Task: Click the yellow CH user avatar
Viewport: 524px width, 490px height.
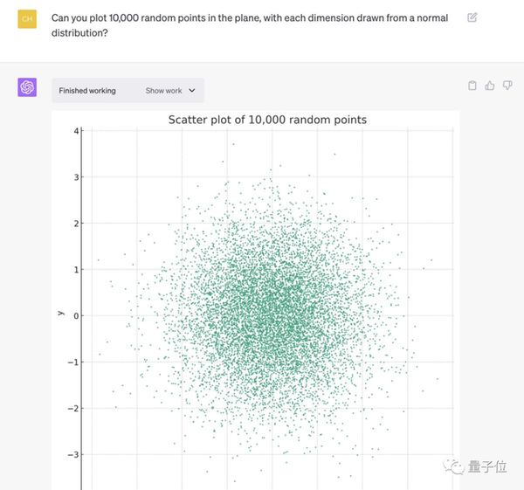Action: tap(27, 19)
